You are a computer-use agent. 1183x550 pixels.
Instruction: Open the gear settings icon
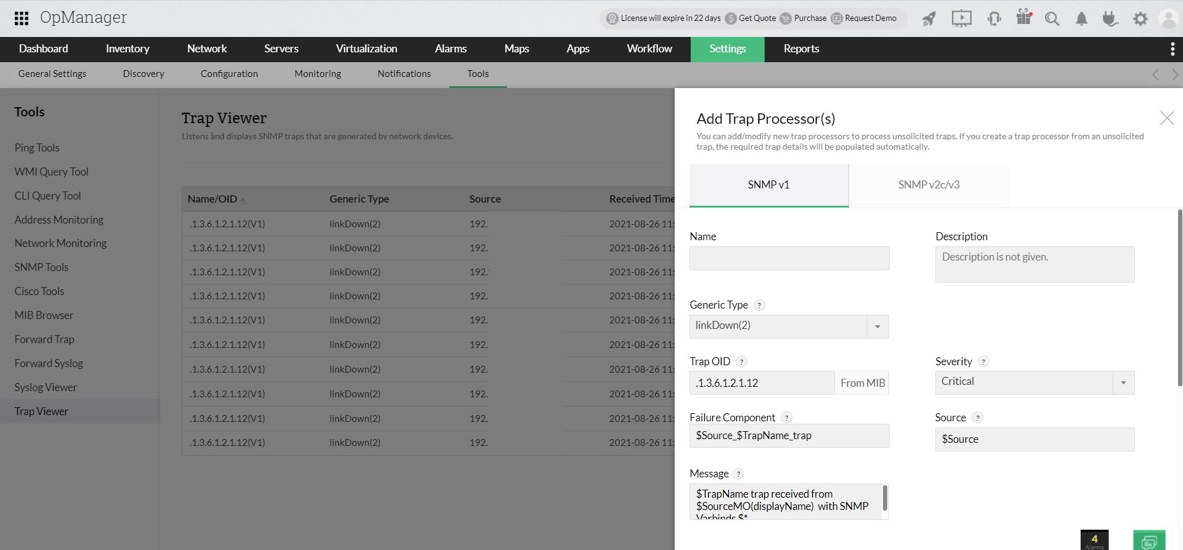(1140, 18)
